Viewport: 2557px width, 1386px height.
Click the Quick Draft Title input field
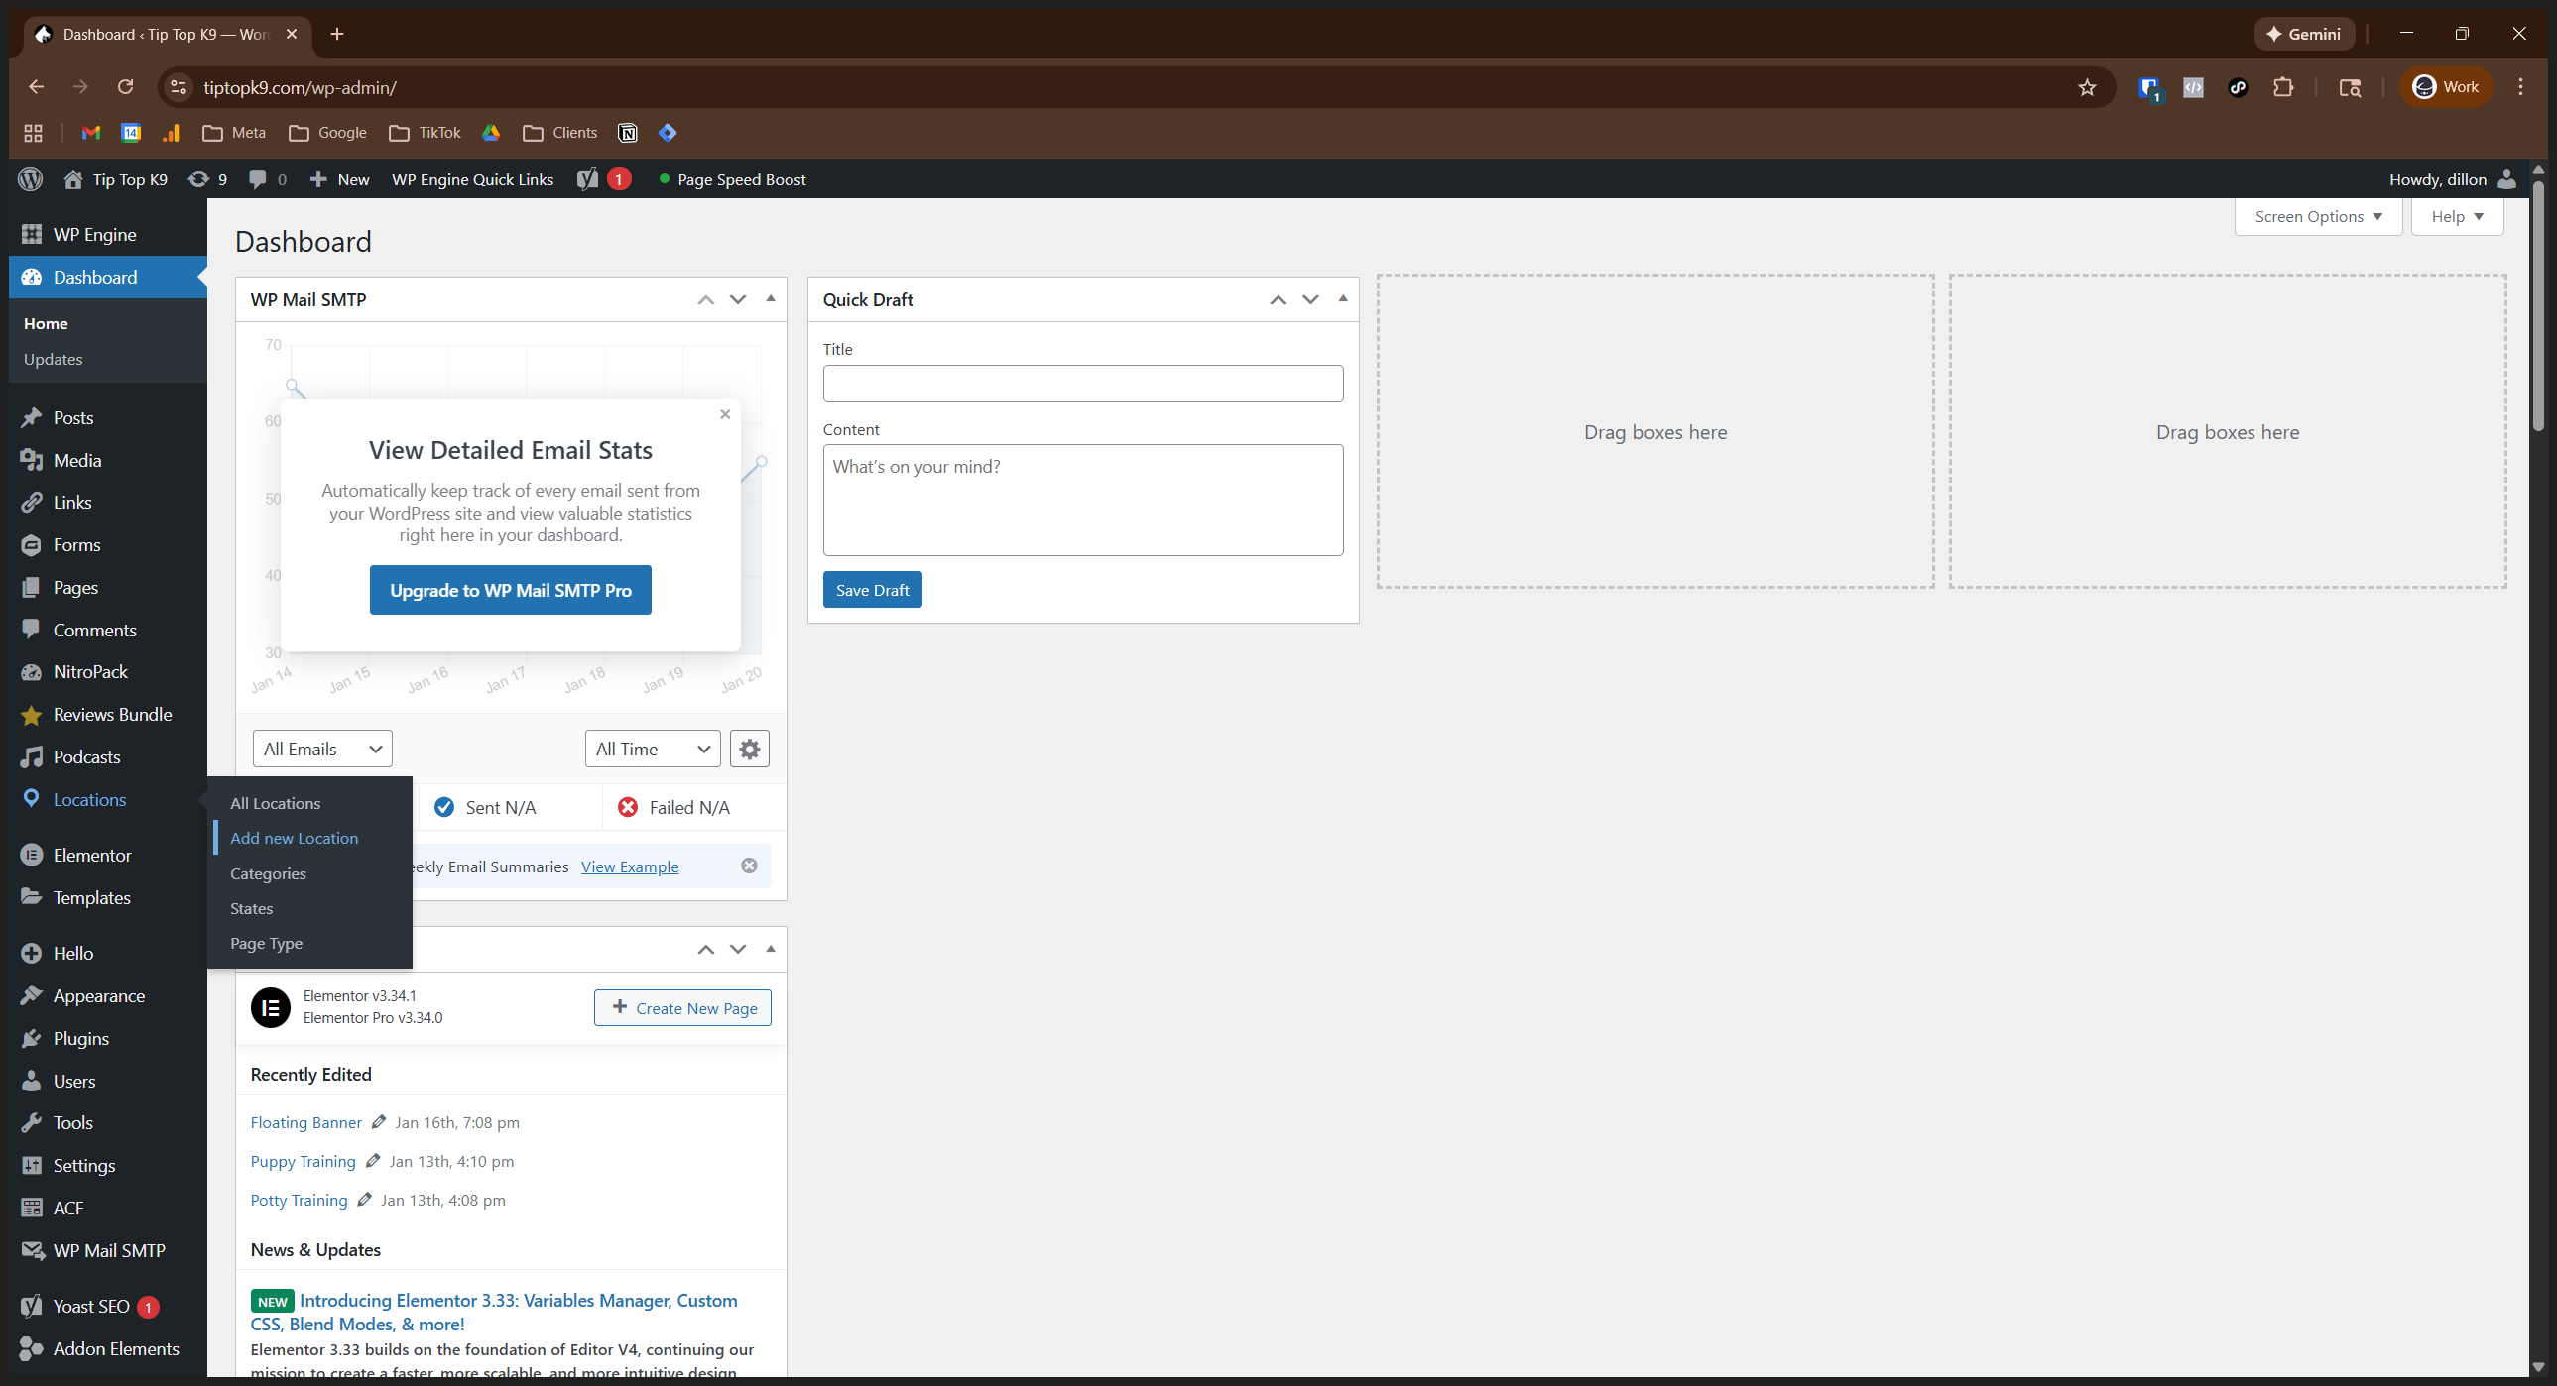pos(1082,384)
